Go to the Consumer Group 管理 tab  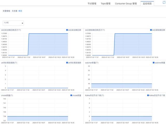(126, 4)
